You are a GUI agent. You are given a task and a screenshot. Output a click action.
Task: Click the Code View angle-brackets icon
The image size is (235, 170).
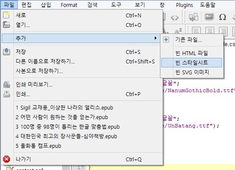[175, 18]
